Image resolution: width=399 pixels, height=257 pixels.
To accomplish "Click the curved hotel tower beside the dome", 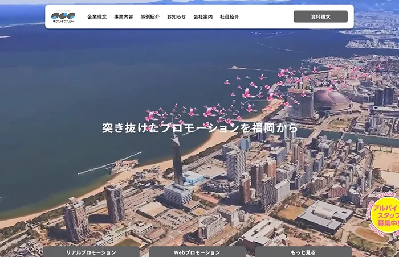I will tap(300, 103).
